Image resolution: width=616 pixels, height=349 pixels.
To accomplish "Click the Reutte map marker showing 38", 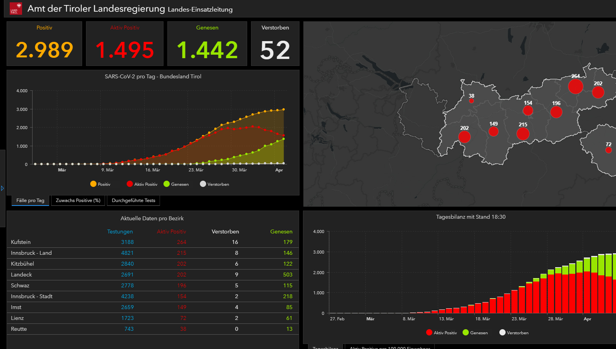I will coord(471,101).
